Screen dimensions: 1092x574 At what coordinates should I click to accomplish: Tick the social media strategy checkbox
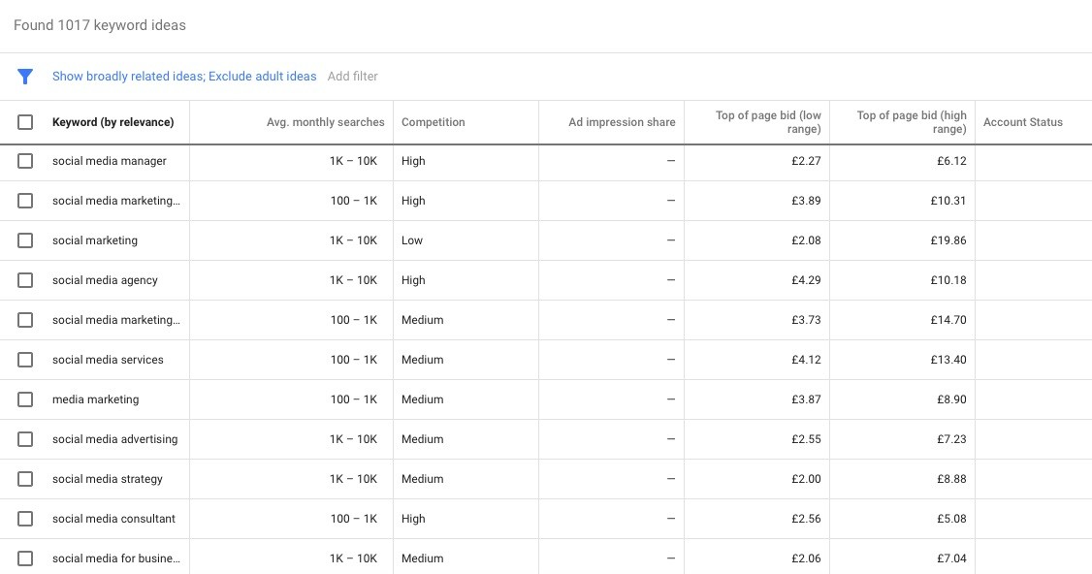(25, 479)
